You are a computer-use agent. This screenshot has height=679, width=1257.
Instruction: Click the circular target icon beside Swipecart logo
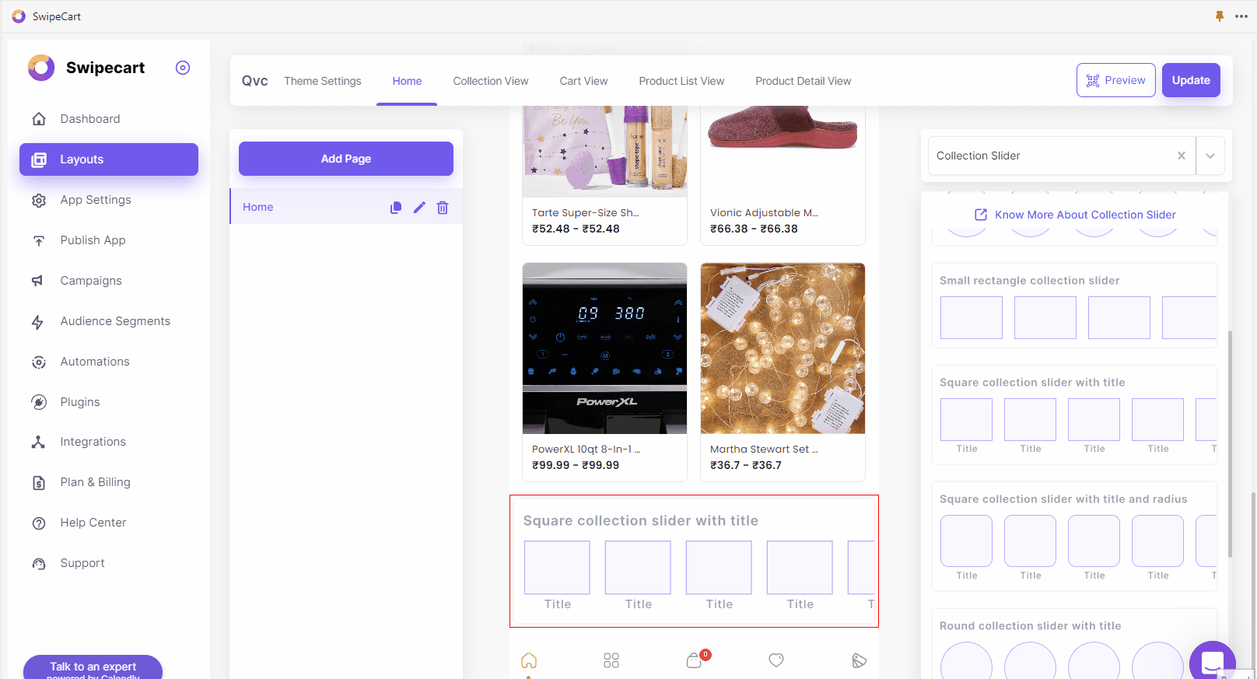183,68
